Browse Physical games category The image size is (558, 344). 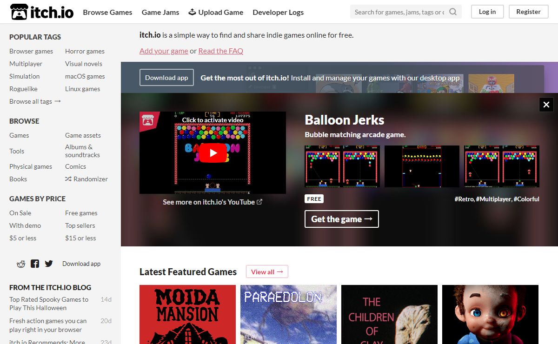point(31,166)
